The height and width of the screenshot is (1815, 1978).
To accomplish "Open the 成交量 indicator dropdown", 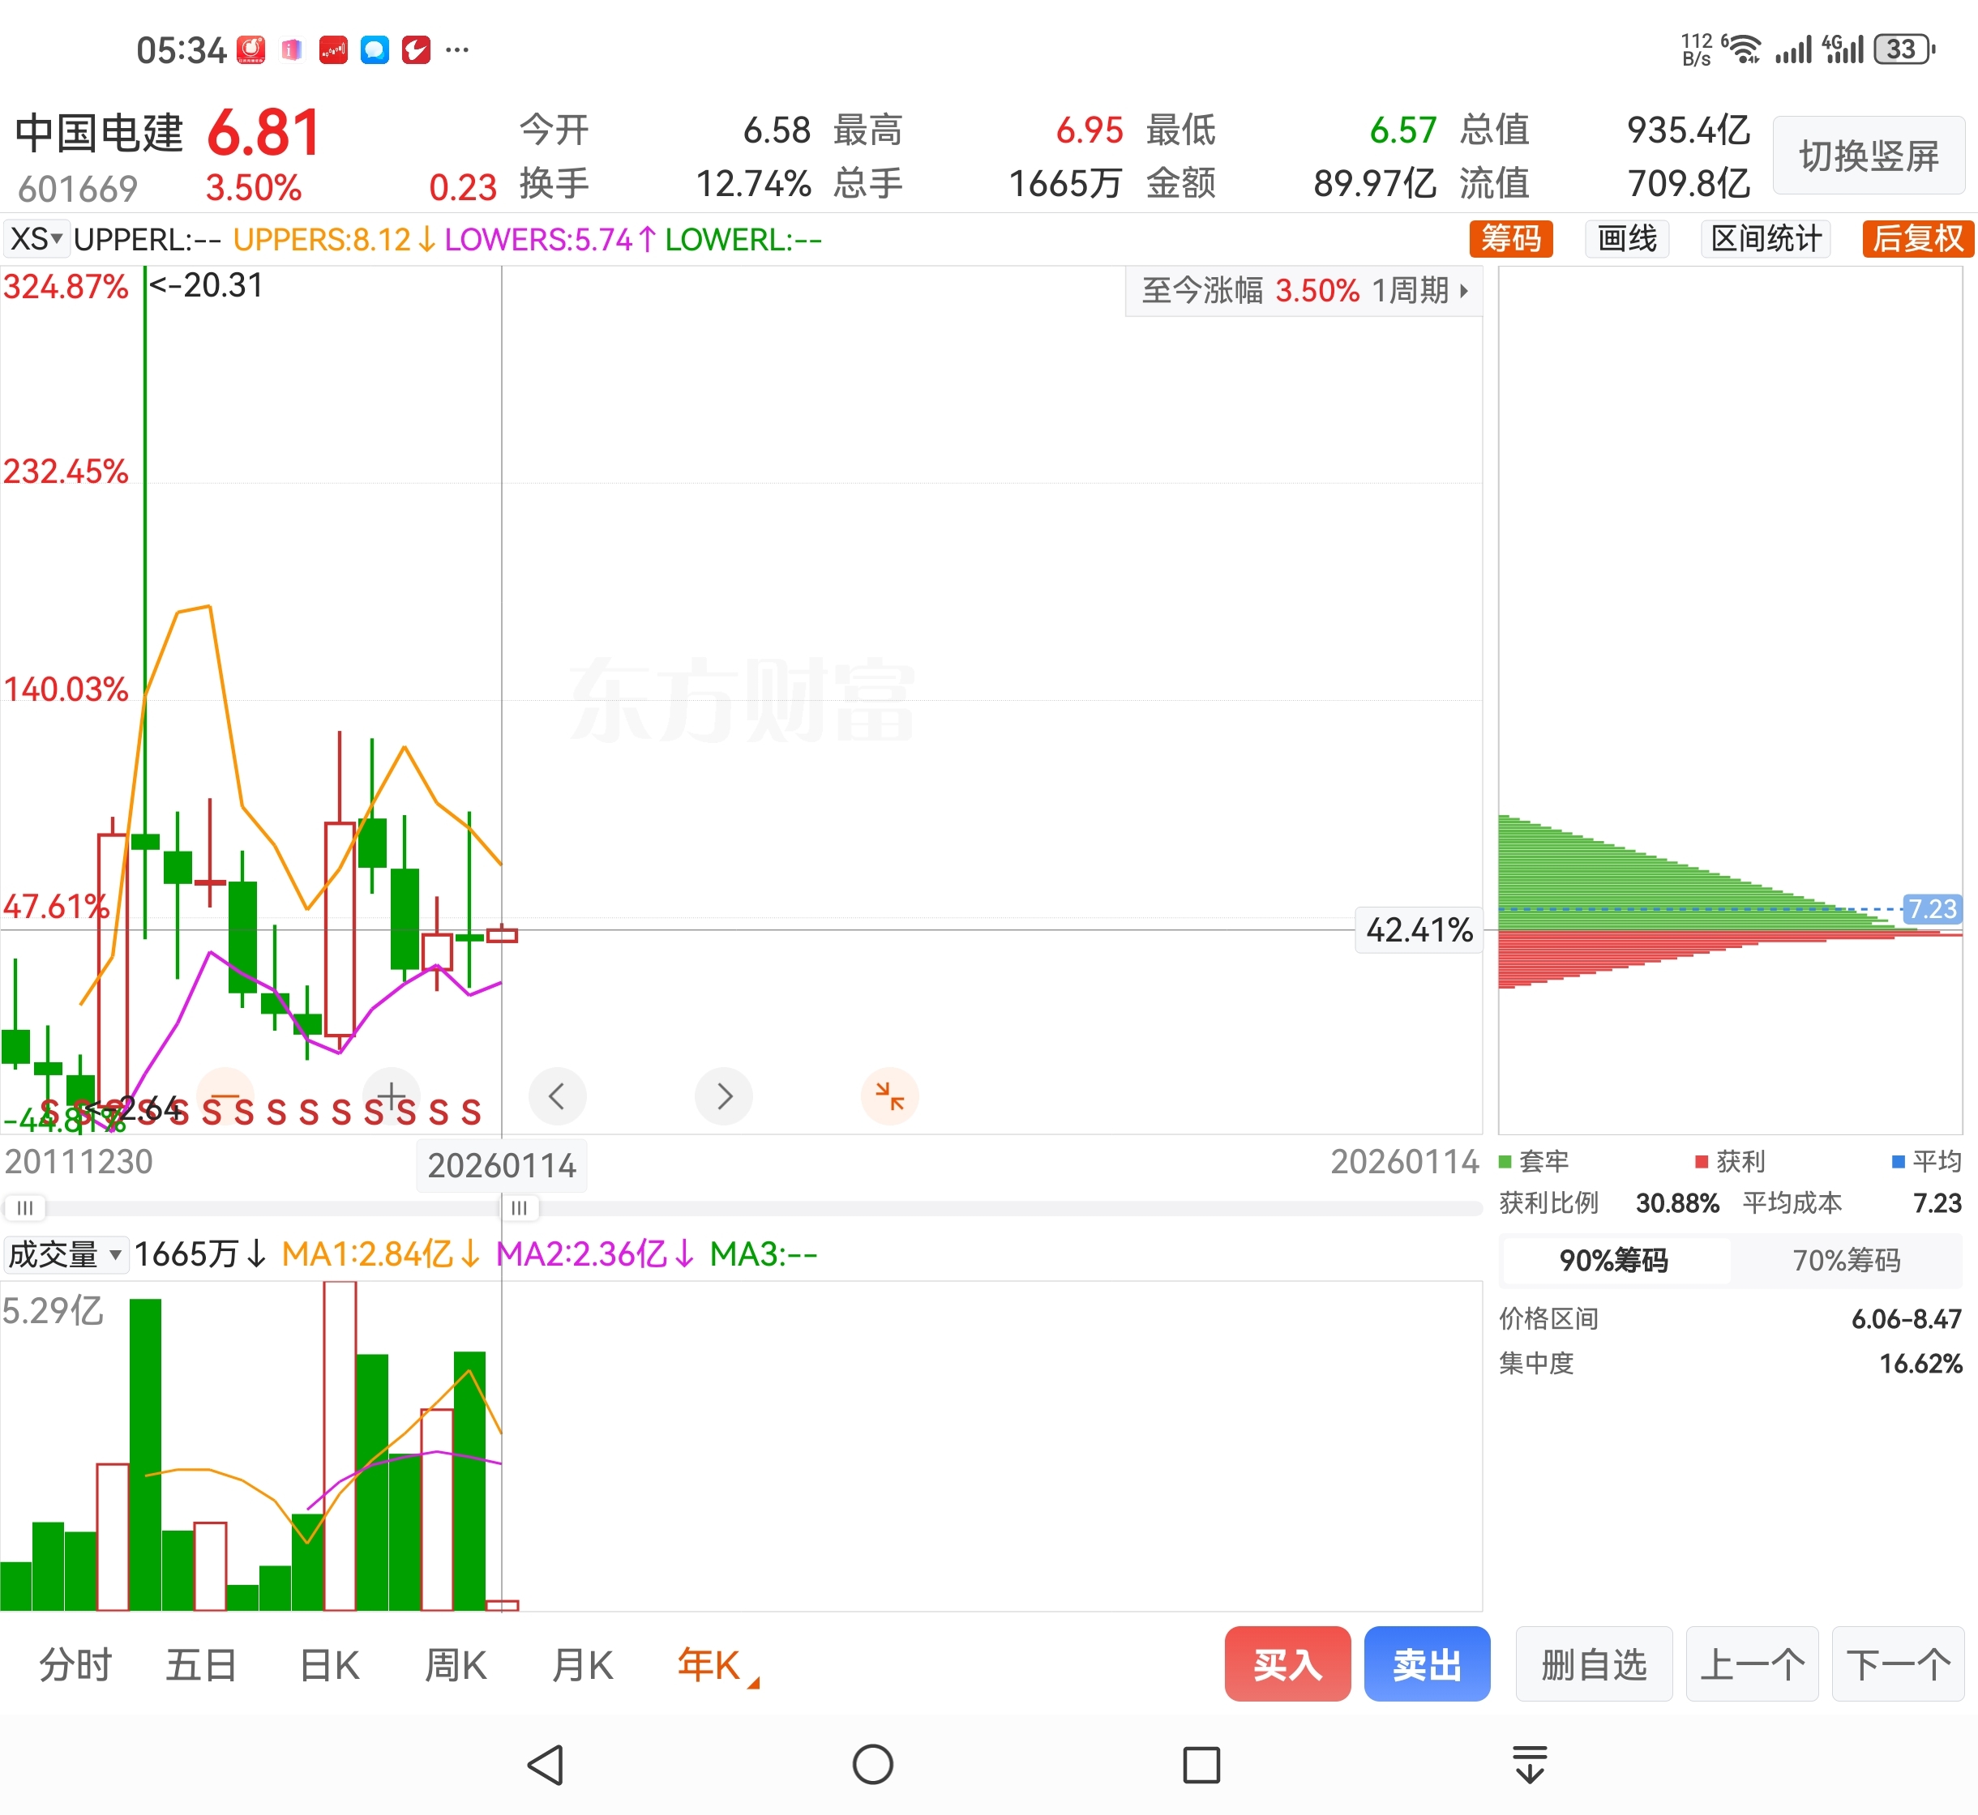I will (x=65, y=1254).
